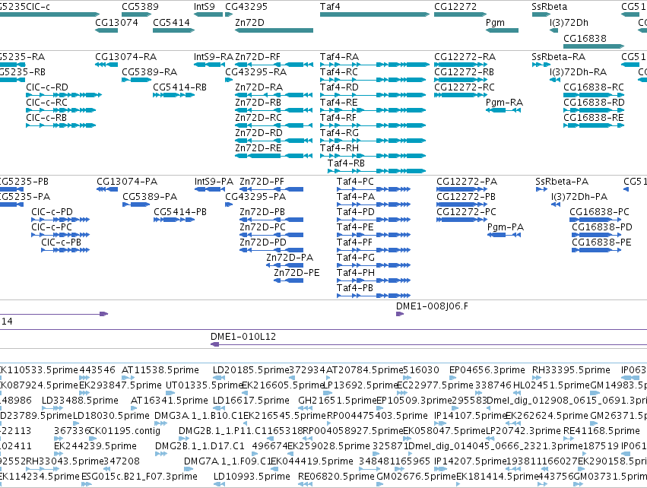Click EST LD10993.5prime
The image size is (647, 488).
pyautogui.click(x=220, y=484)
